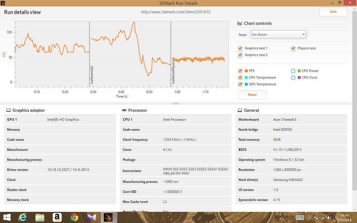
Task: Toggle the Physics test checkbox
Action: (x=293, y=48)
